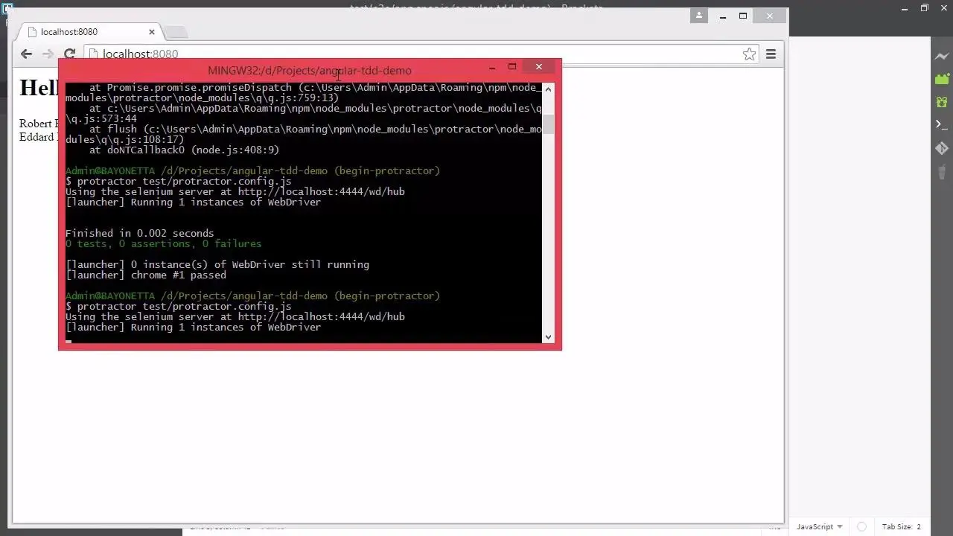Go forward in Chrome browser

click(48, 54)
